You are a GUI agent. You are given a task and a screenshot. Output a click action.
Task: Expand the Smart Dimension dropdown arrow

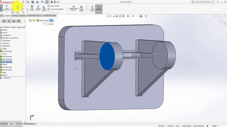pyautogui.click(x=7, y=12)
